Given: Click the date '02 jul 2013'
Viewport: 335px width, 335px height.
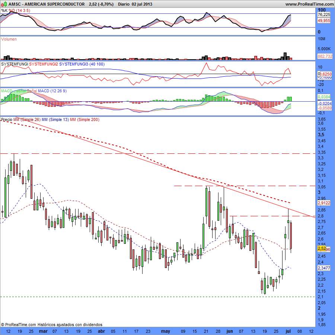Looking at the screenshot, I should [x=142, y=4].
